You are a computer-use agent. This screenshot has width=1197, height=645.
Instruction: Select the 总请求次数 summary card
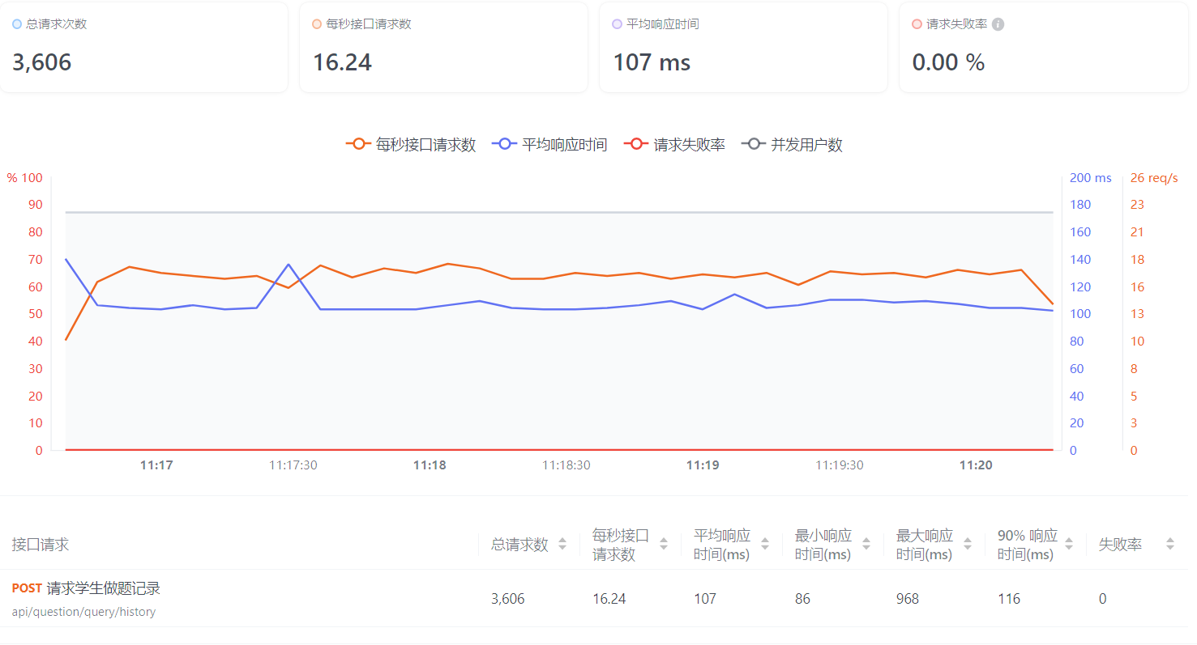click(x=143, y=47)
